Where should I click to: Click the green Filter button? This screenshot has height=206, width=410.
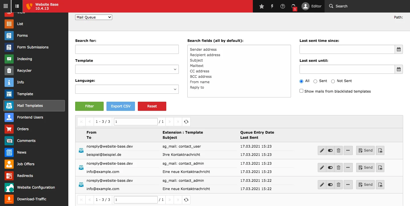89,106
